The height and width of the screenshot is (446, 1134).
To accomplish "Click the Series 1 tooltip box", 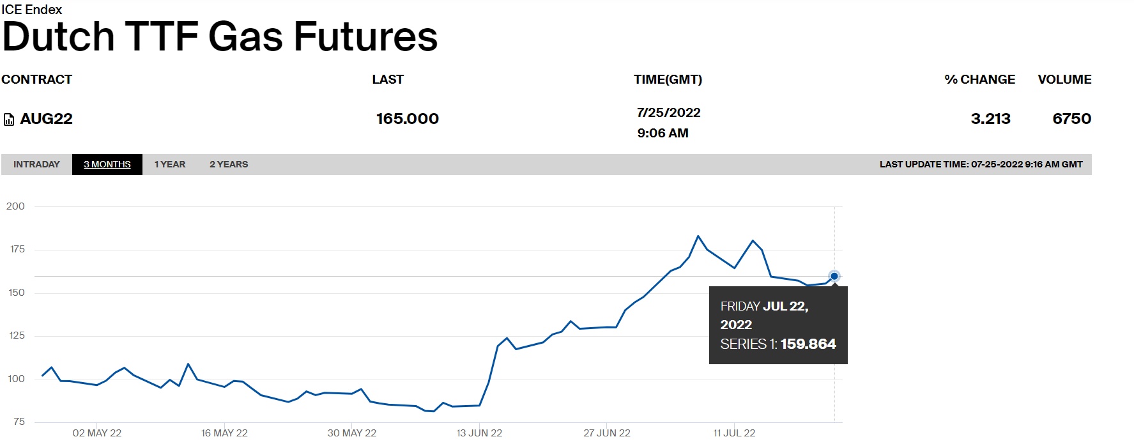I will (778, 325).
